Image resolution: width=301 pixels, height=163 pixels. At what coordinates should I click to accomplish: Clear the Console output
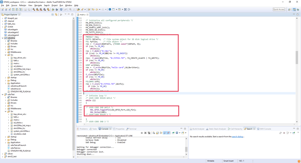coord(154,133)
